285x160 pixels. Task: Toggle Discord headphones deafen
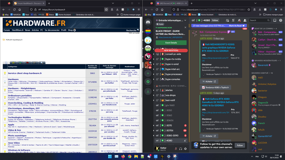(x=181, y=149)
